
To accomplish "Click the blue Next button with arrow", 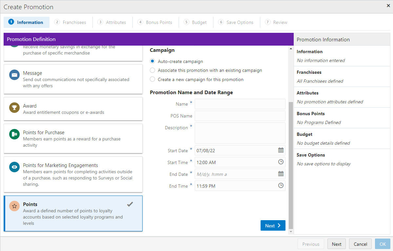I will click(273, 225).
